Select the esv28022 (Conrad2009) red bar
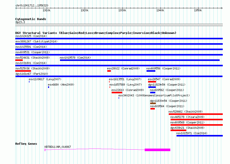 click(109, 71)
